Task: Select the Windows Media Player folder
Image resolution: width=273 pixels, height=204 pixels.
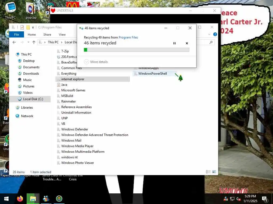Action: click(77, 146)
